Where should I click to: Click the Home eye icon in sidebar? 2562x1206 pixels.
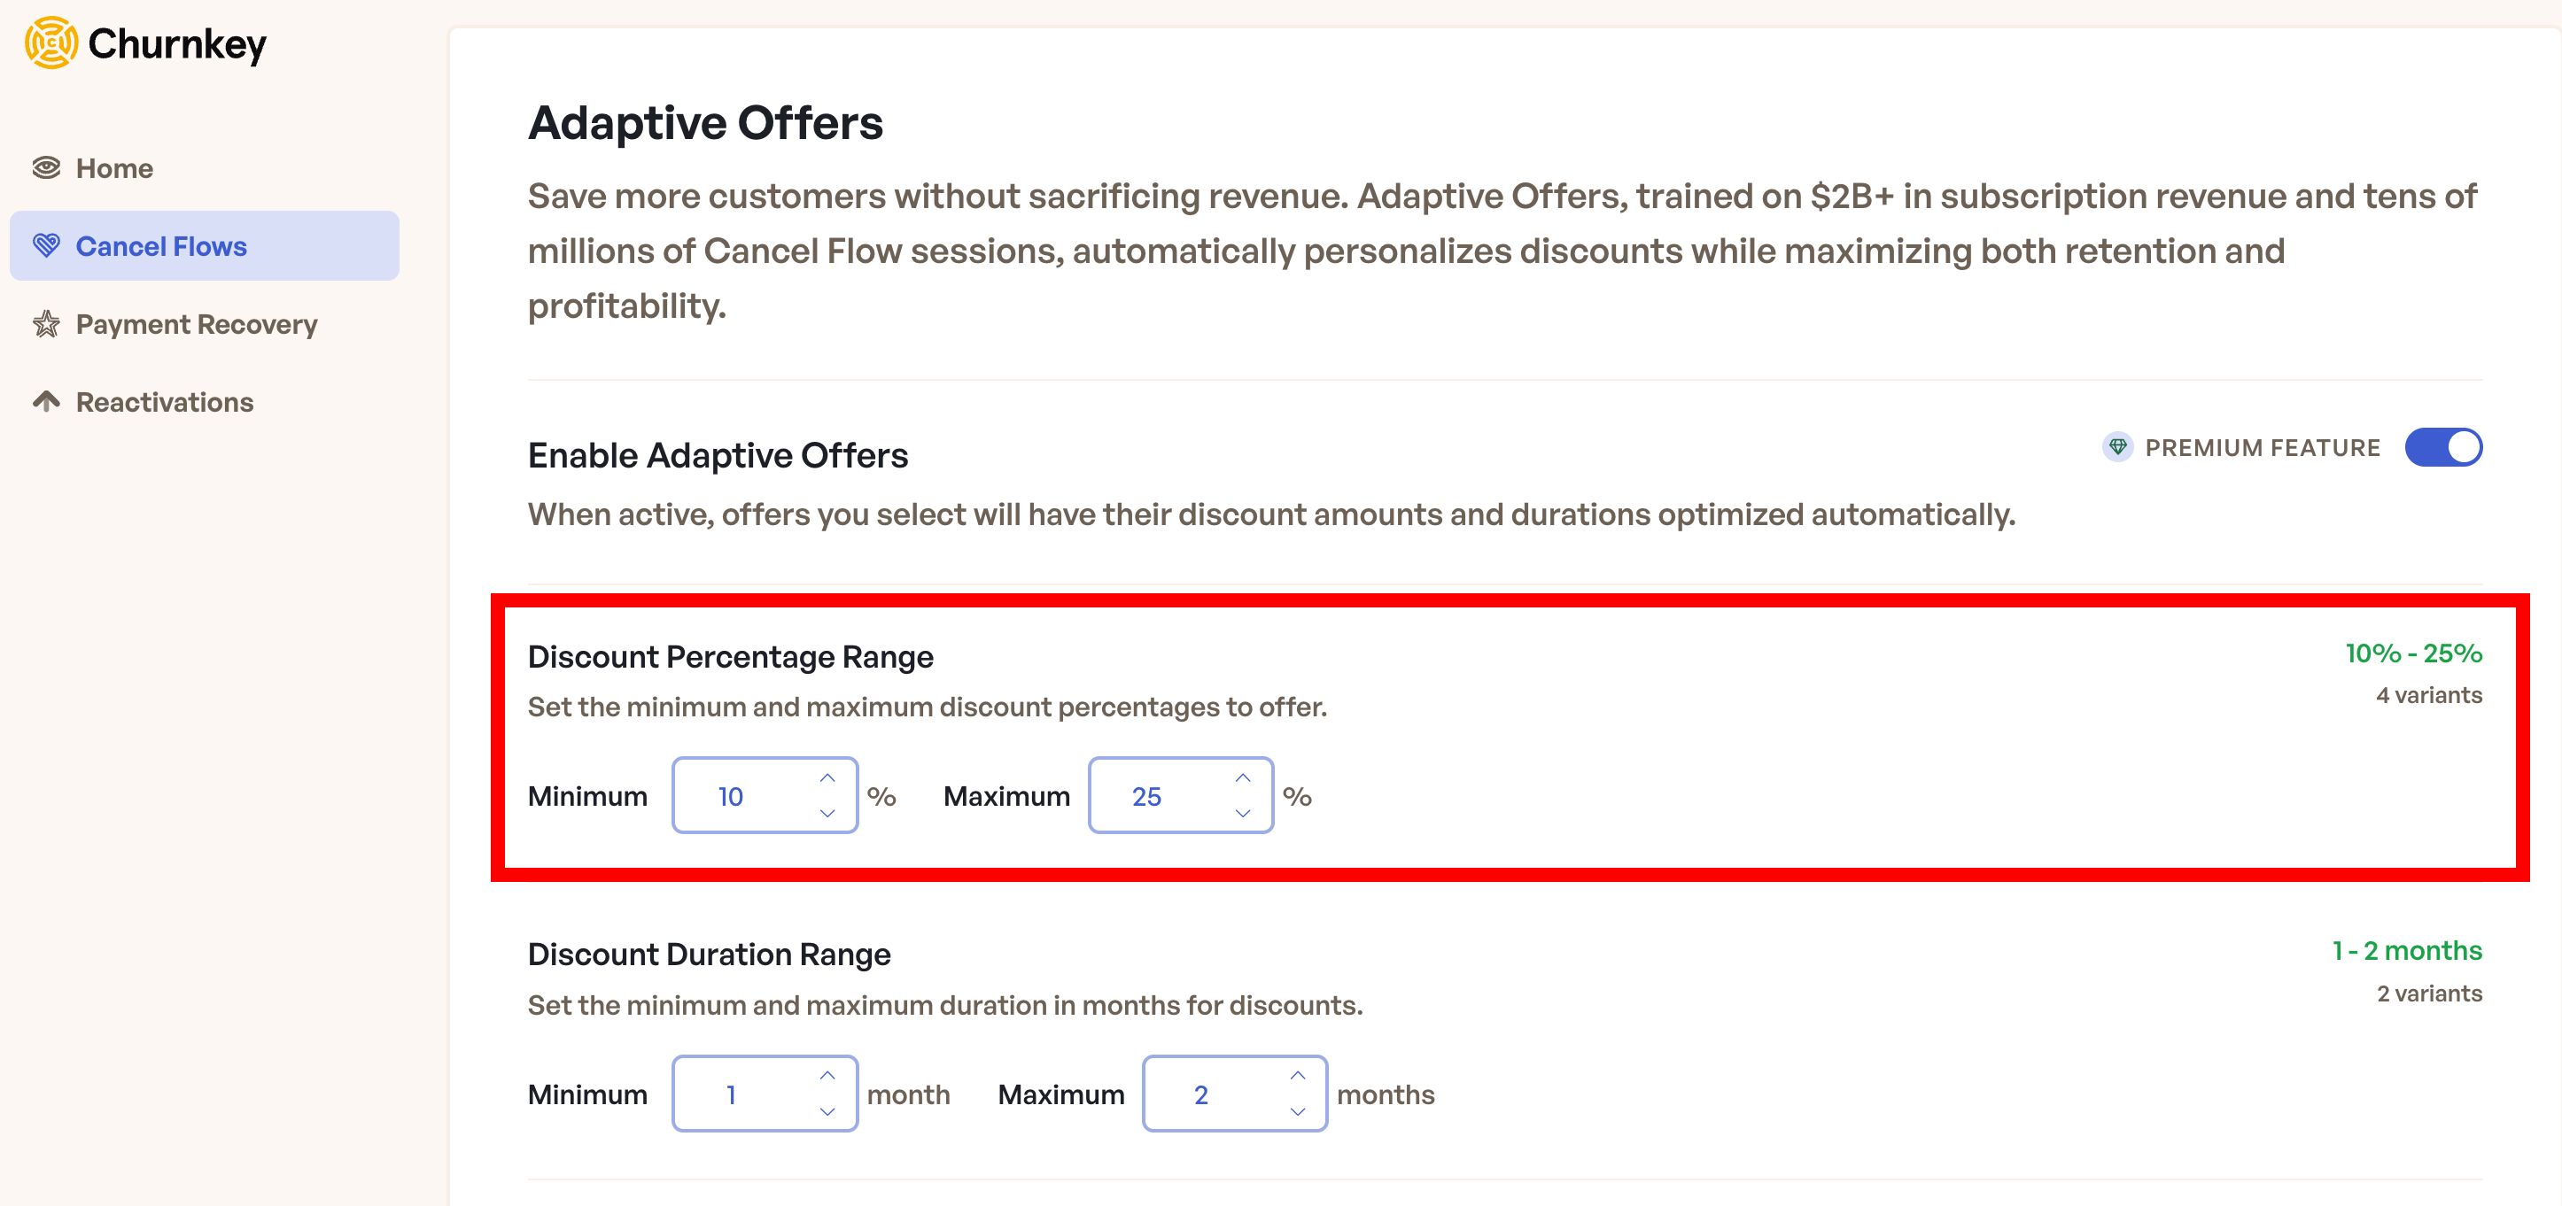point(47,168)
